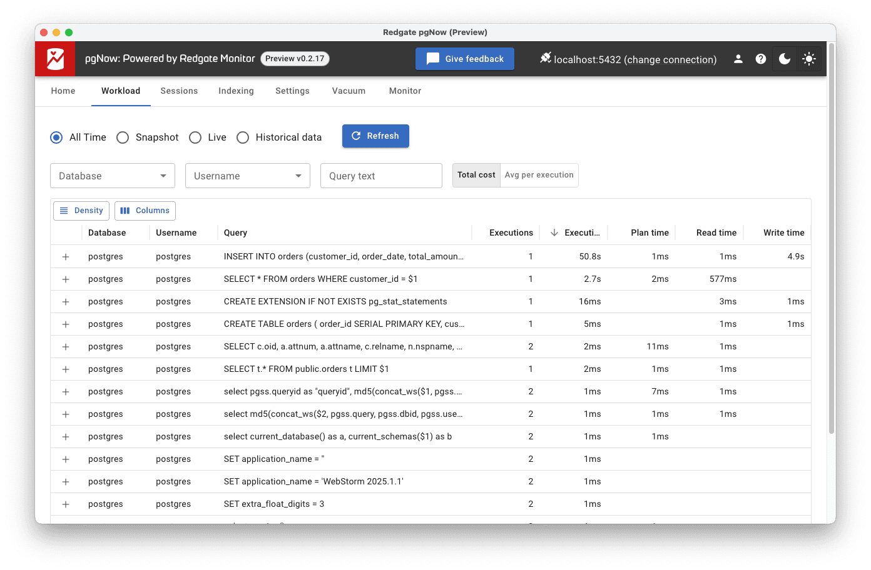Choose Historical data option
The height and width of the screenshot is (570, 871).
click(243, 137)
